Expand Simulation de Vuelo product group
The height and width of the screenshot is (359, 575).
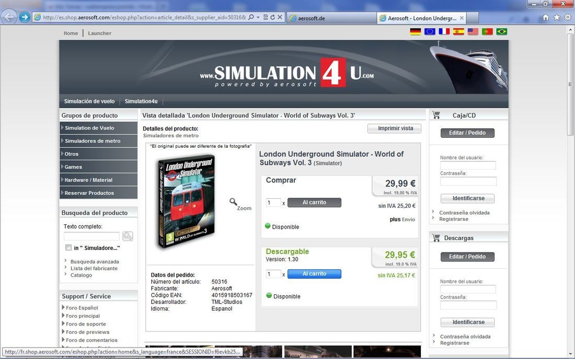[98, 128]
